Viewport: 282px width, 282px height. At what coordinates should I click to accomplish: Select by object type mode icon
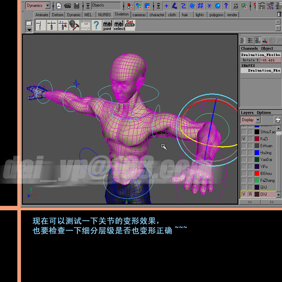[x=139, y=6]
